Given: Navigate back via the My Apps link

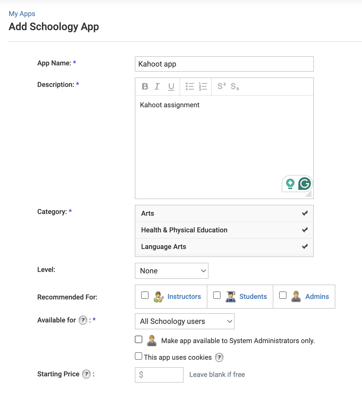Looking at the screenshot, I should pos(22,13).
